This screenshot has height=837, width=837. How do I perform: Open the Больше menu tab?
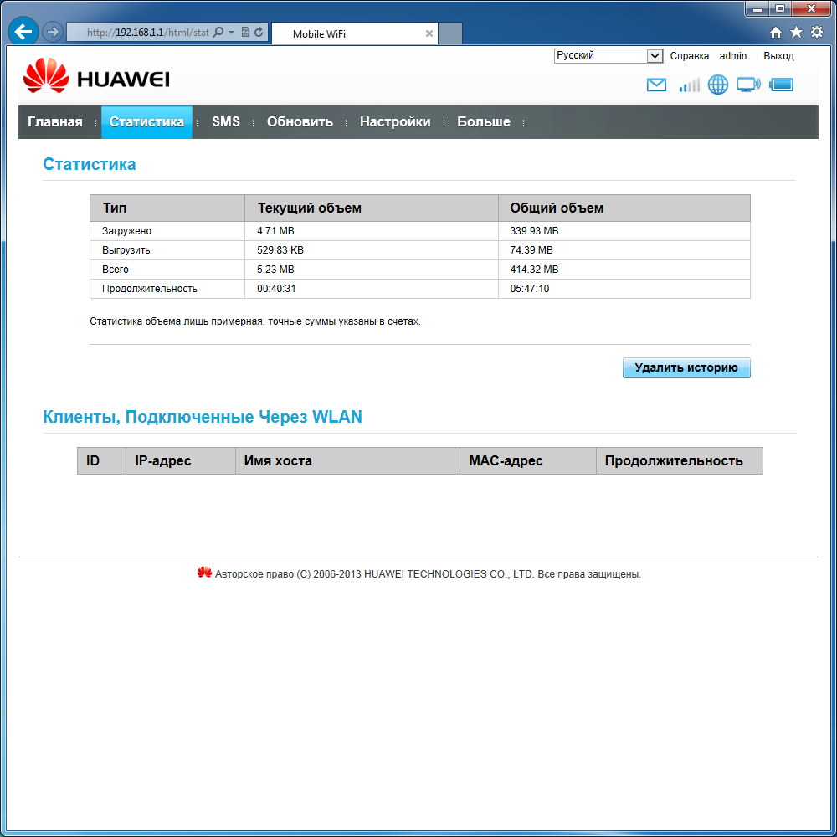point(484,121)
